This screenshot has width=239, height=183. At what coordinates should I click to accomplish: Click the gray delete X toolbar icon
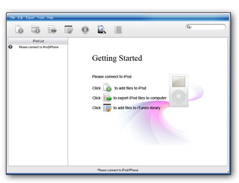pos(85,29)
